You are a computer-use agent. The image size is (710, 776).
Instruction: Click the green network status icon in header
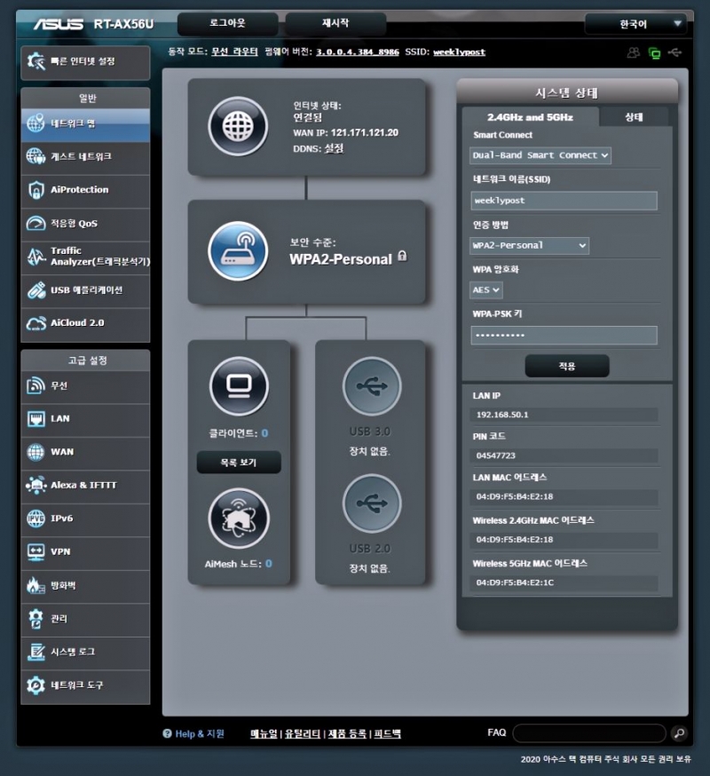[654, 52]
